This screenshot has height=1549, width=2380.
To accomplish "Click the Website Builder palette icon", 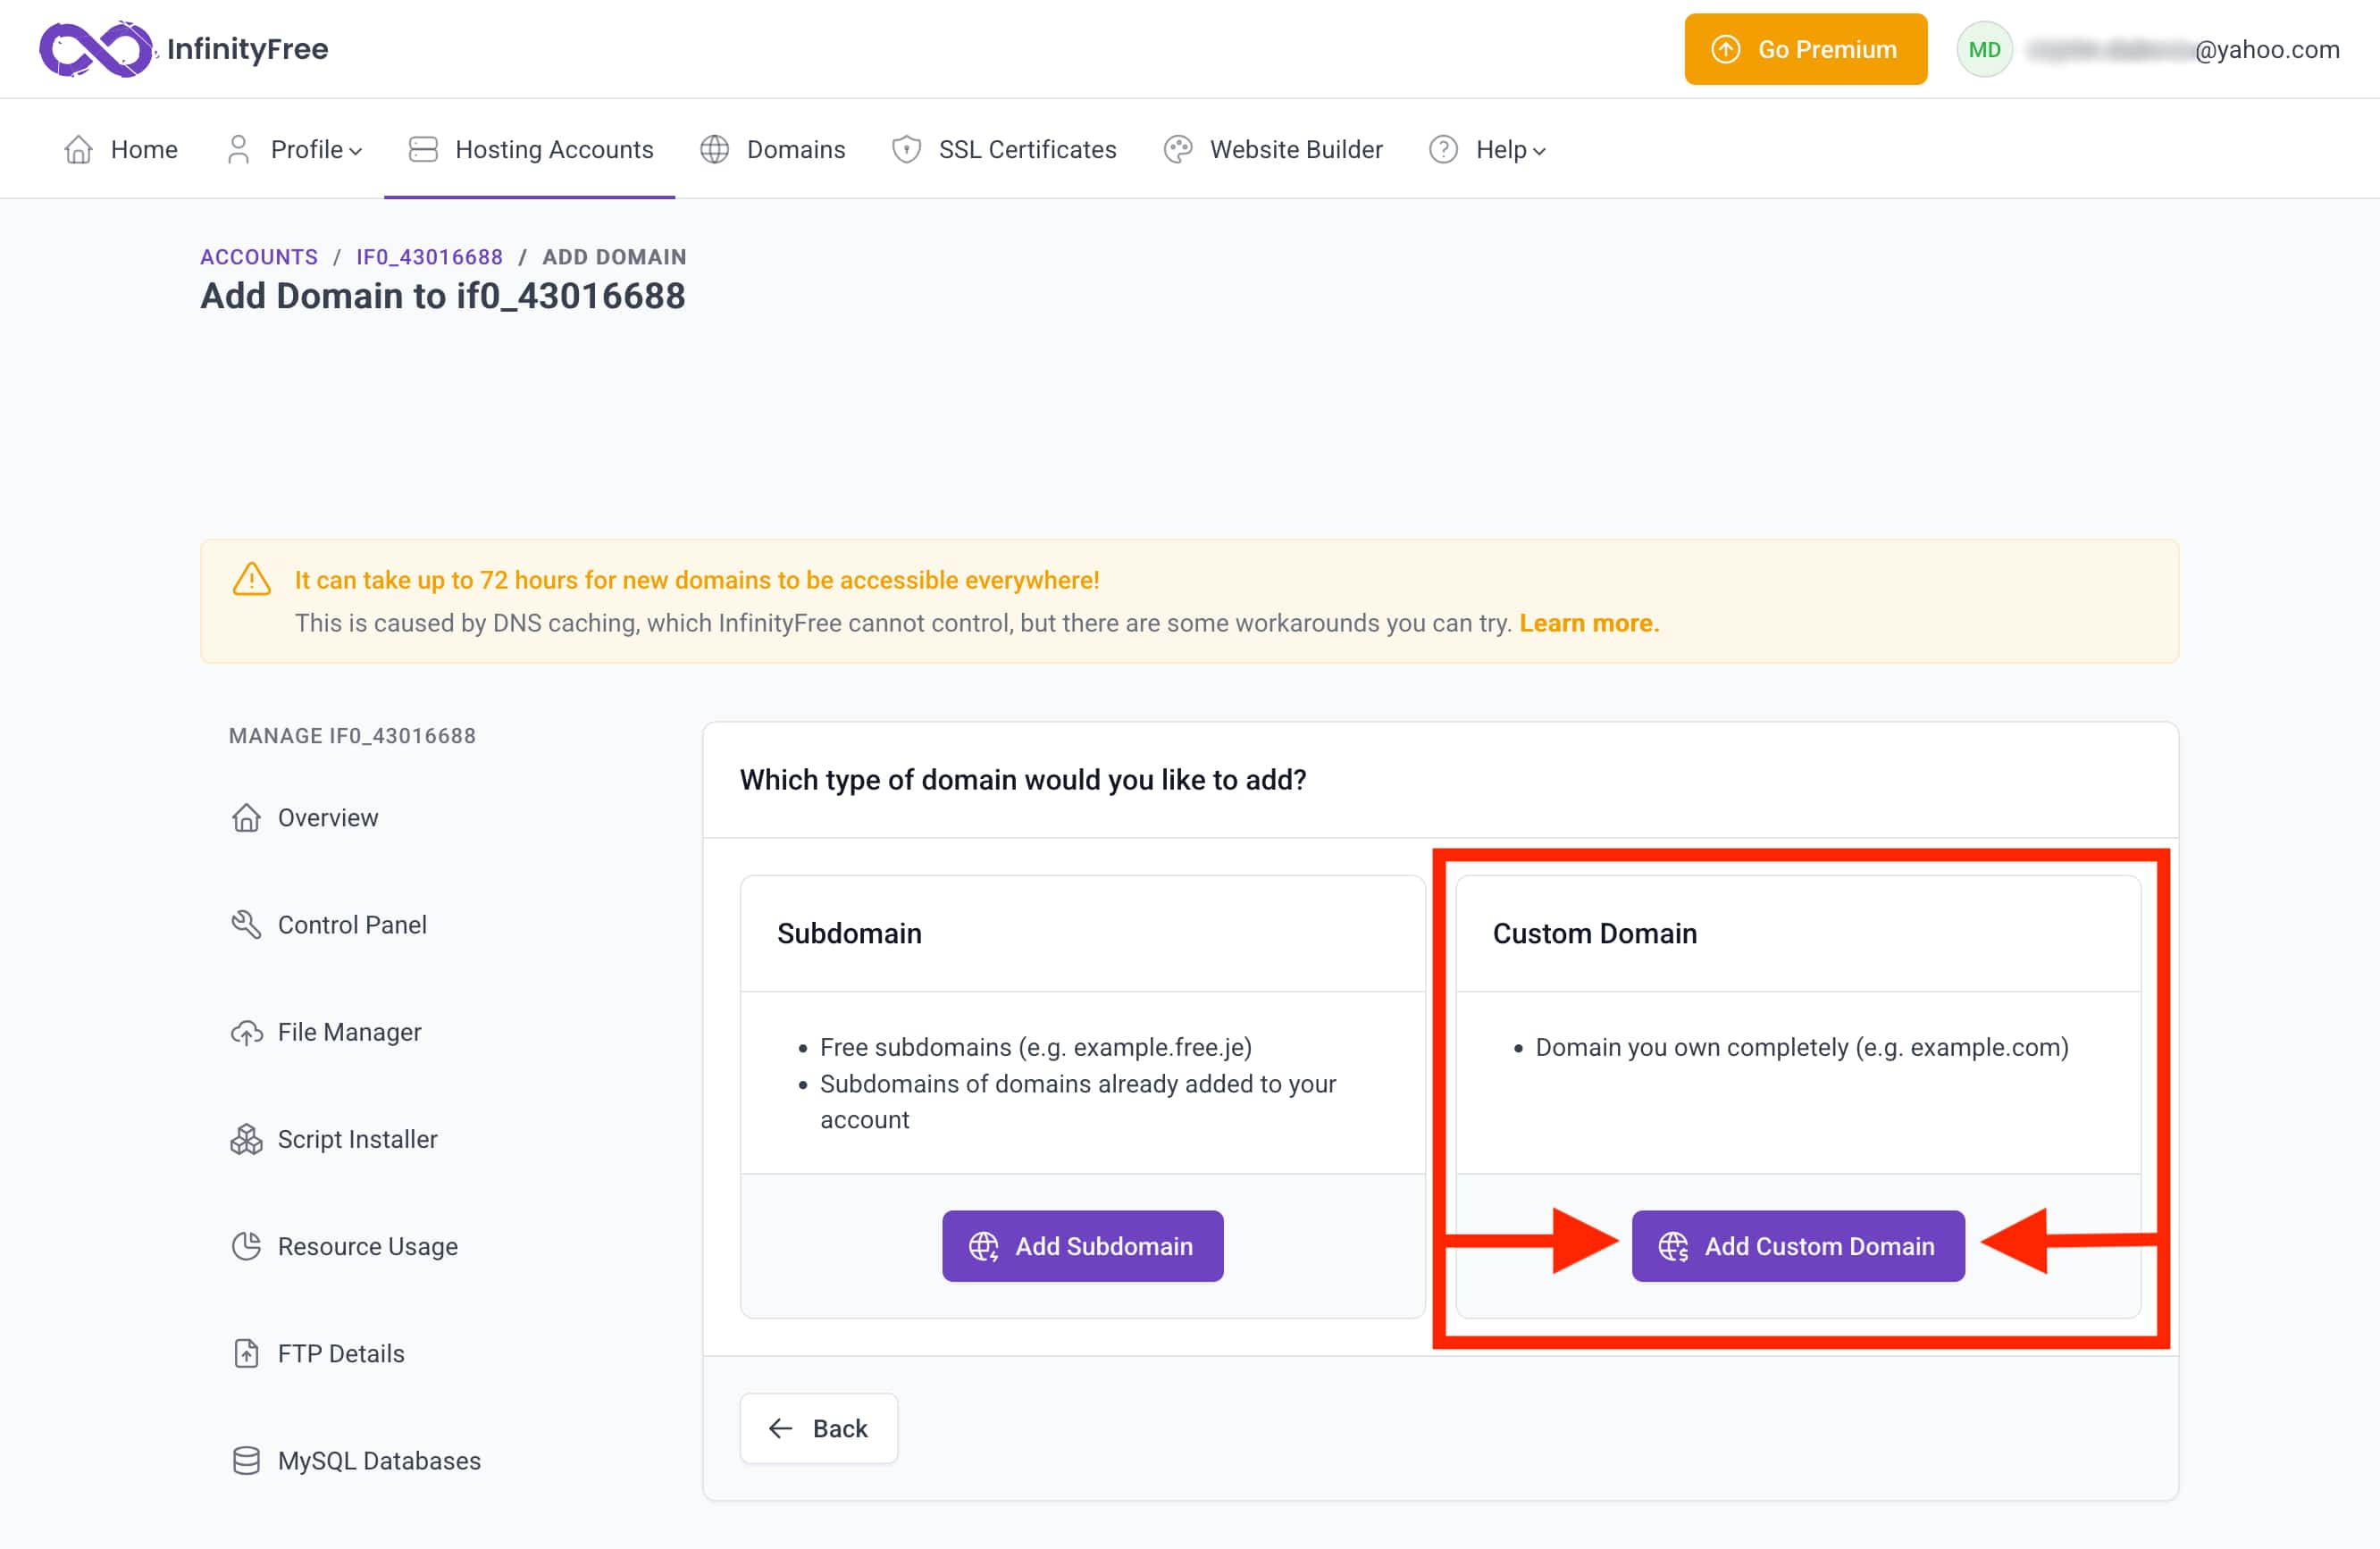I will (x=1178, y=150).
